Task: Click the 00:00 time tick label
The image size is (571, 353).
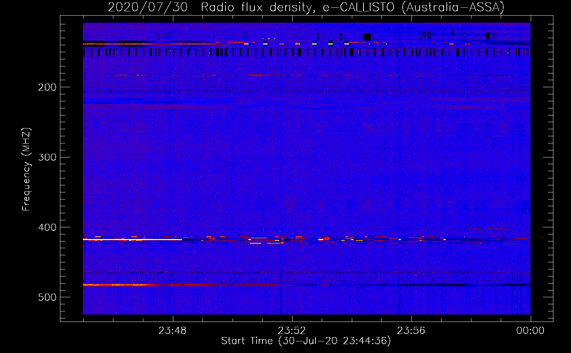Action: point(530,331)
